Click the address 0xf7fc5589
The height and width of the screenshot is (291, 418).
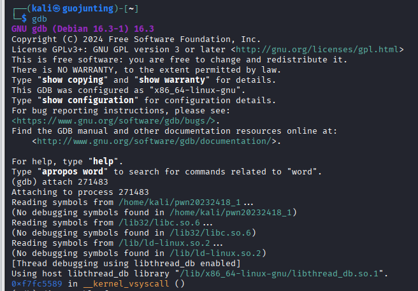tap(37, 284)
